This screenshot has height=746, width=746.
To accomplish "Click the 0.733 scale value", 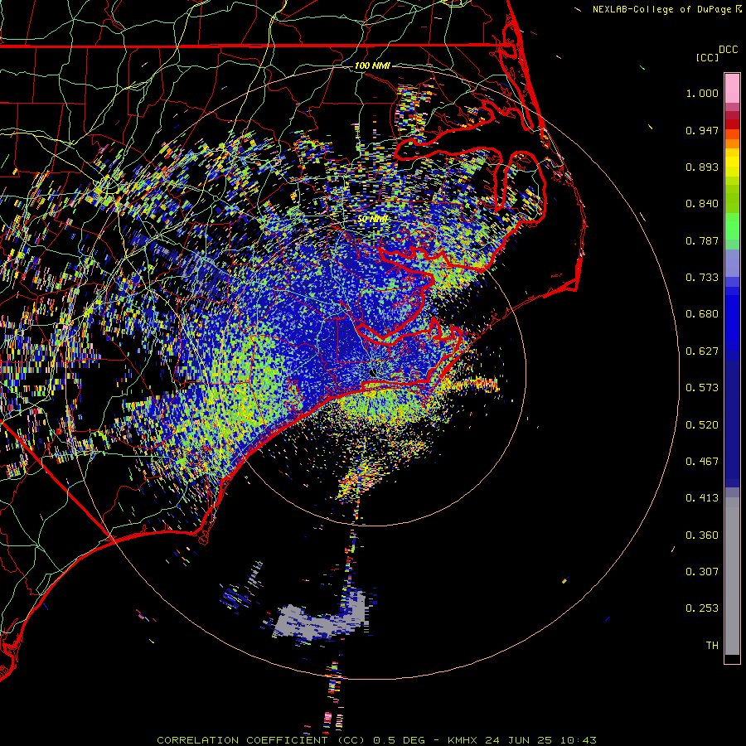I will [x=702, y=278].
